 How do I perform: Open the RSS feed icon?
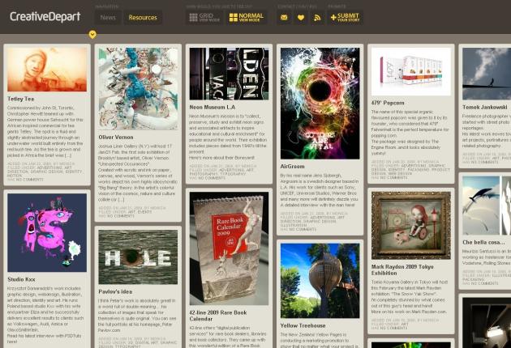click(317, 18)
